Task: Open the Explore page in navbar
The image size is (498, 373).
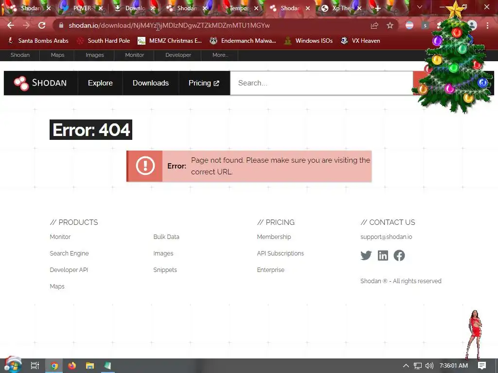Action: [x=100, y=83]
